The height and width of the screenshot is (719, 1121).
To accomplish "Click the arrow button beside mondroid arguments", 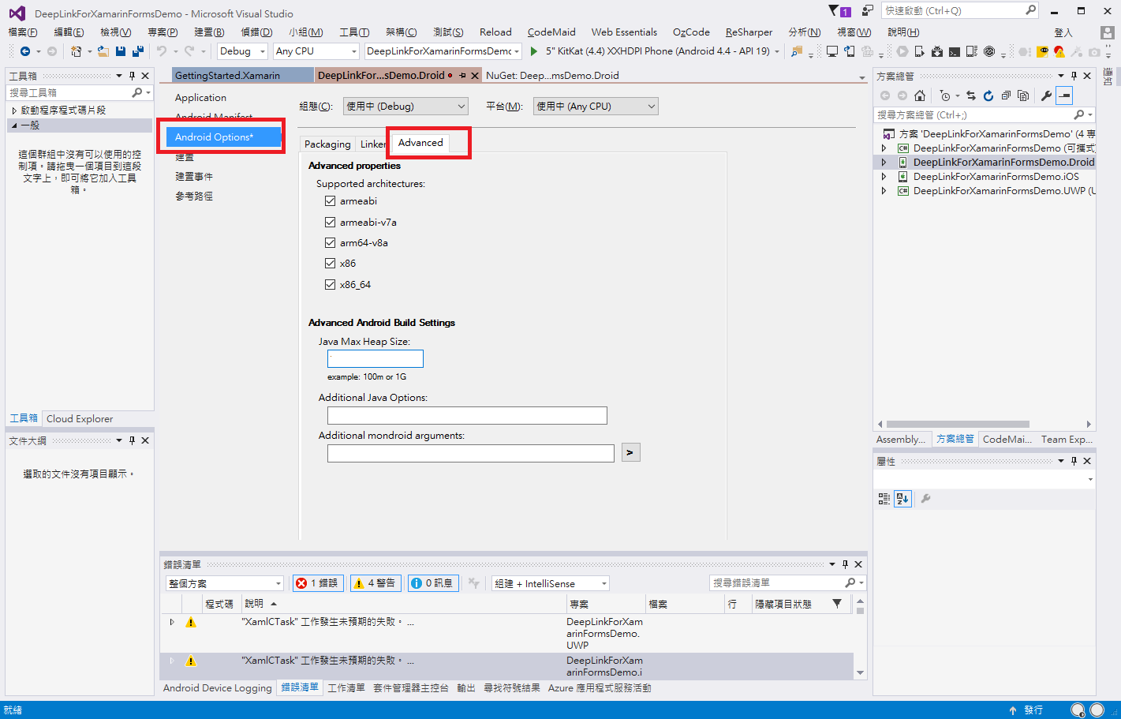I will point(630,453).
